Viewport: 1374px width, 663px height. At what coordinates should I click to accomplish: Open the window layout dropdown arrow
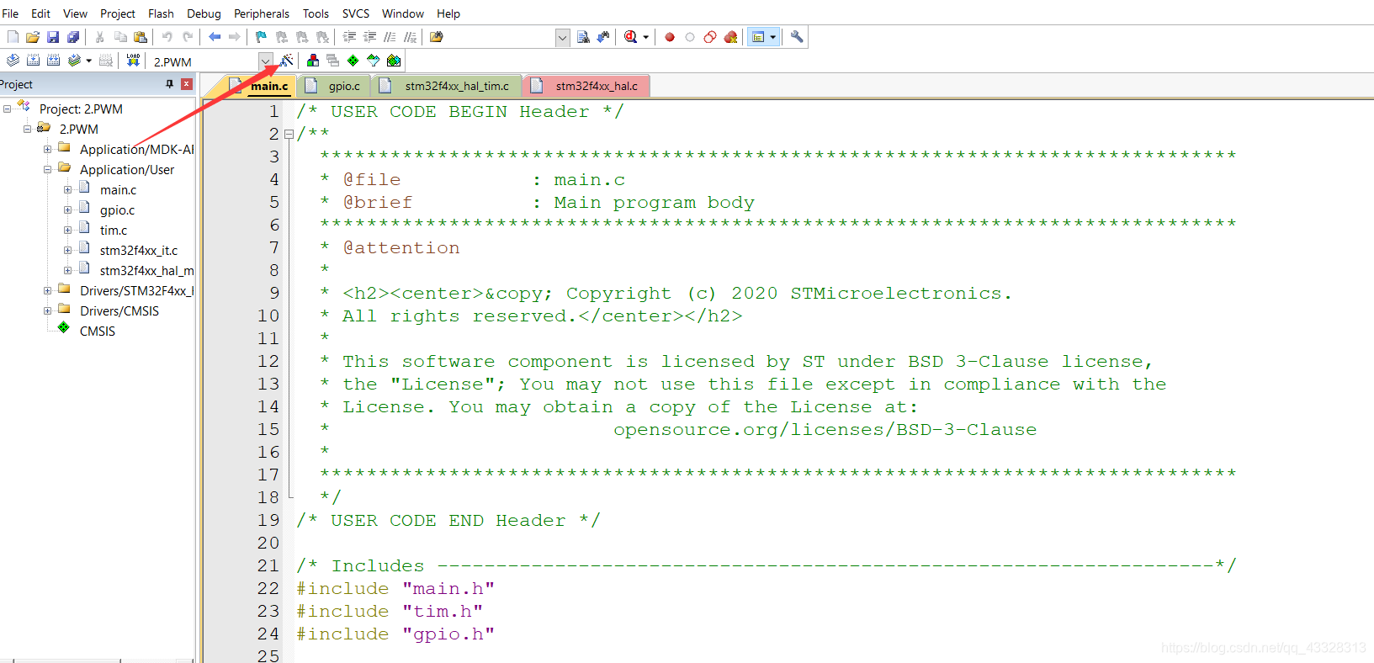(773, 37)
